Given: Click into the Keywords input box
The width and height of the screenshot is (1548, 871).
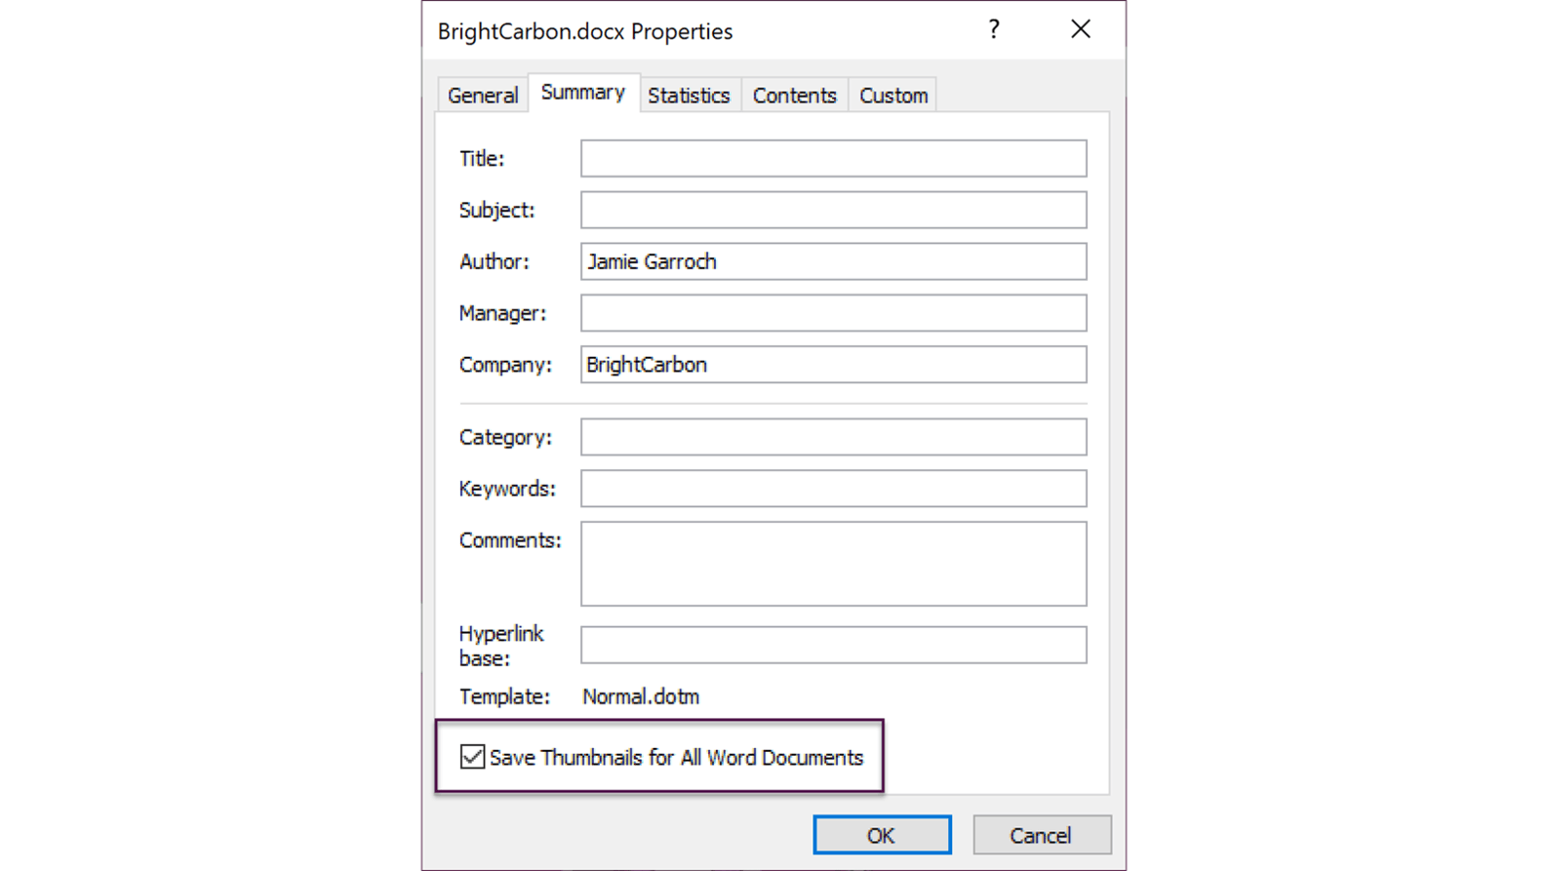Looking at the screenshot, I should (x=834, y=489).
